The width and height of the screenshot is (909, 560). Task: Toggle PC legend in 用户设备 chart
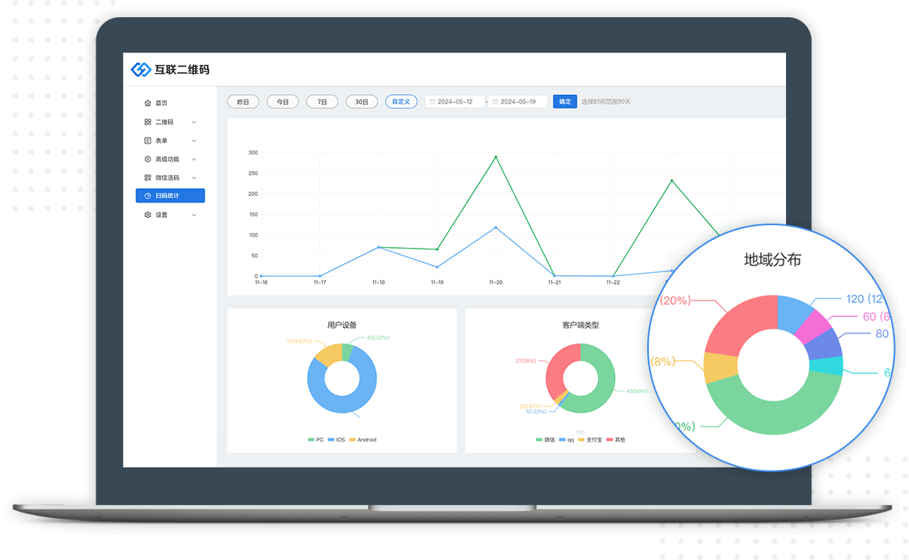[x=315, y=440]
